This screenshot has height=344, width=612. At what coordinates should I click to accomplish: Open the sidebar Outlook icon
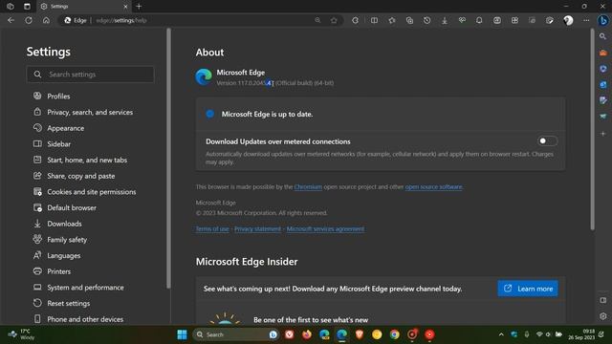click(603, 85)
